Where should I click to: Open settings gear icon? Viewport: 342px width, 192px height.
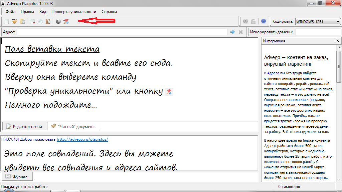click(245, 21)
